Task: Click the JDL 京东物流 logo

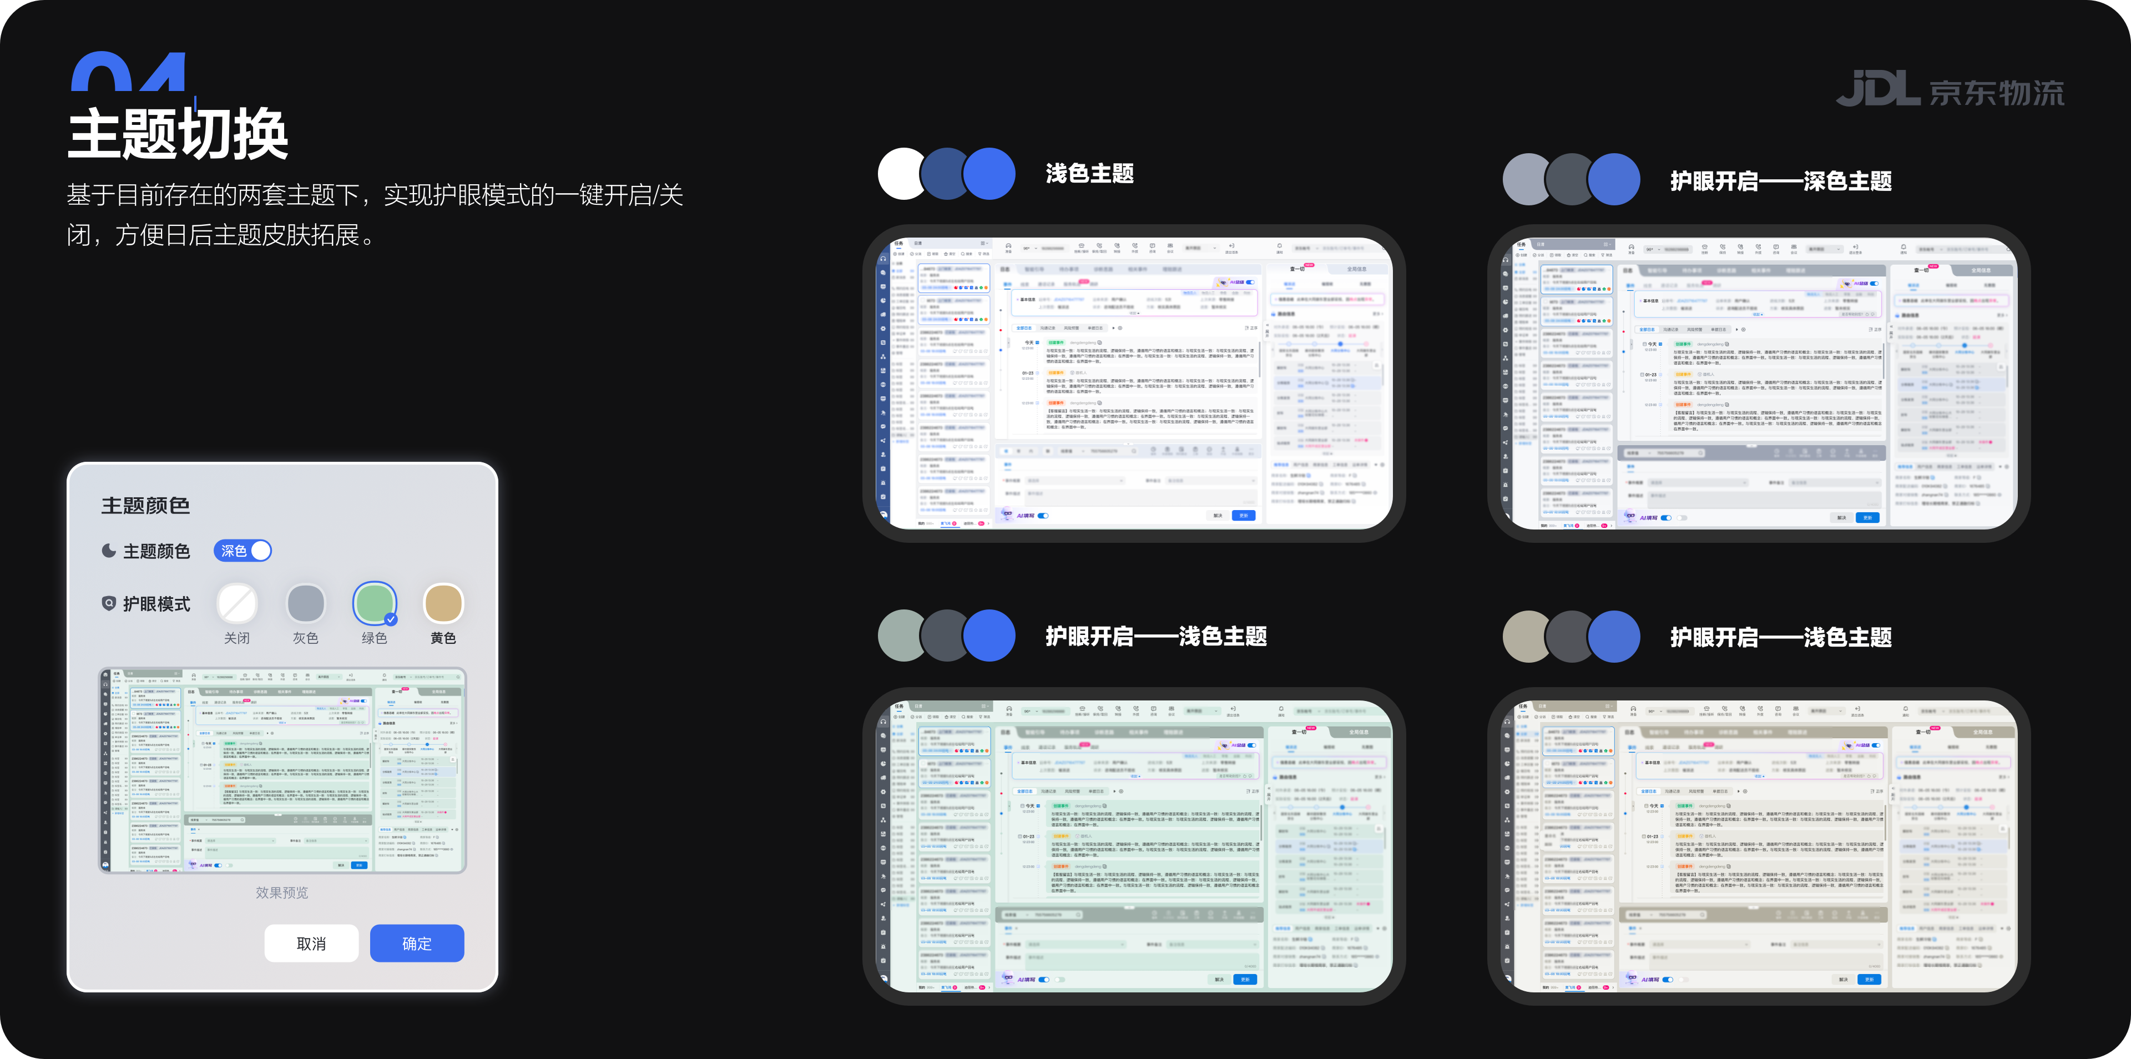Action: point(1950,89)
